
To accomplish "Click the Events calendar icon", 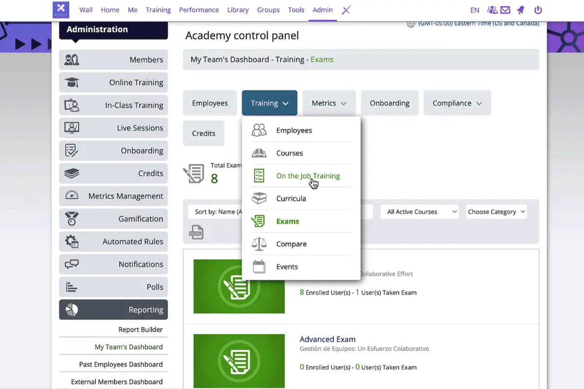I will pos(259,266).
